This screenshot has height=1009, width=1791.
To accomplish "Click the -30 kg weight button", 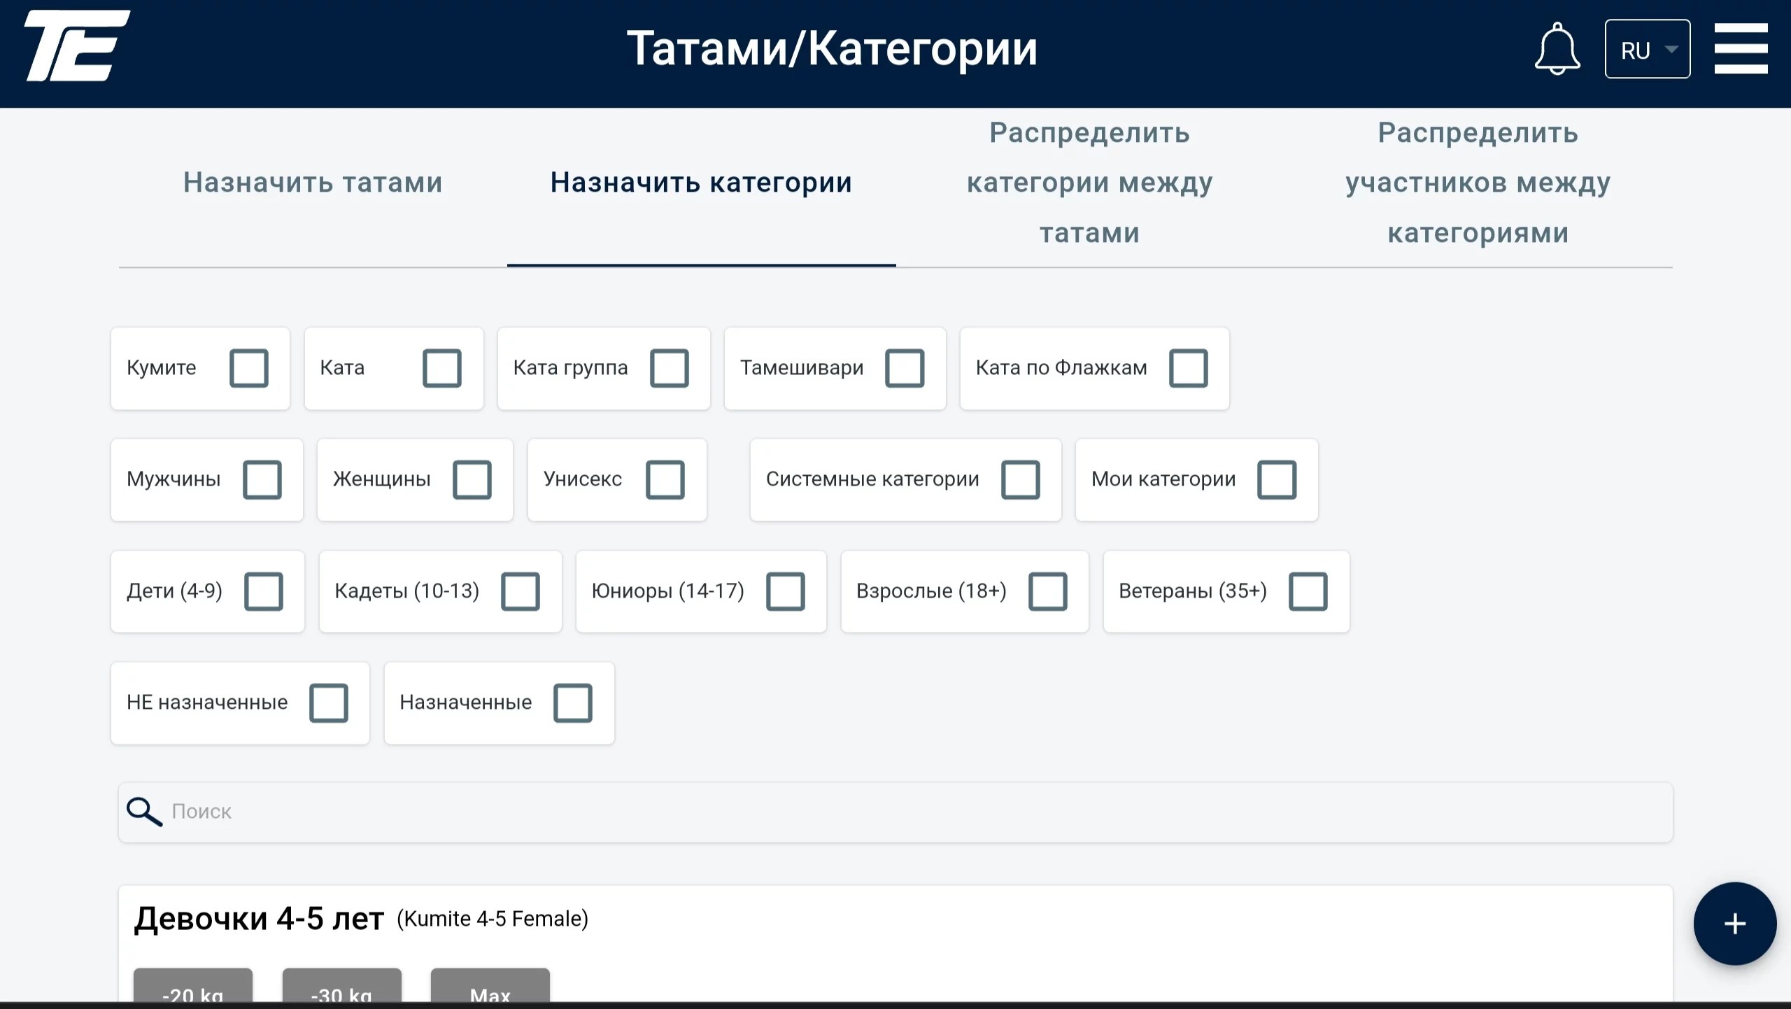I will click(342, 985).
